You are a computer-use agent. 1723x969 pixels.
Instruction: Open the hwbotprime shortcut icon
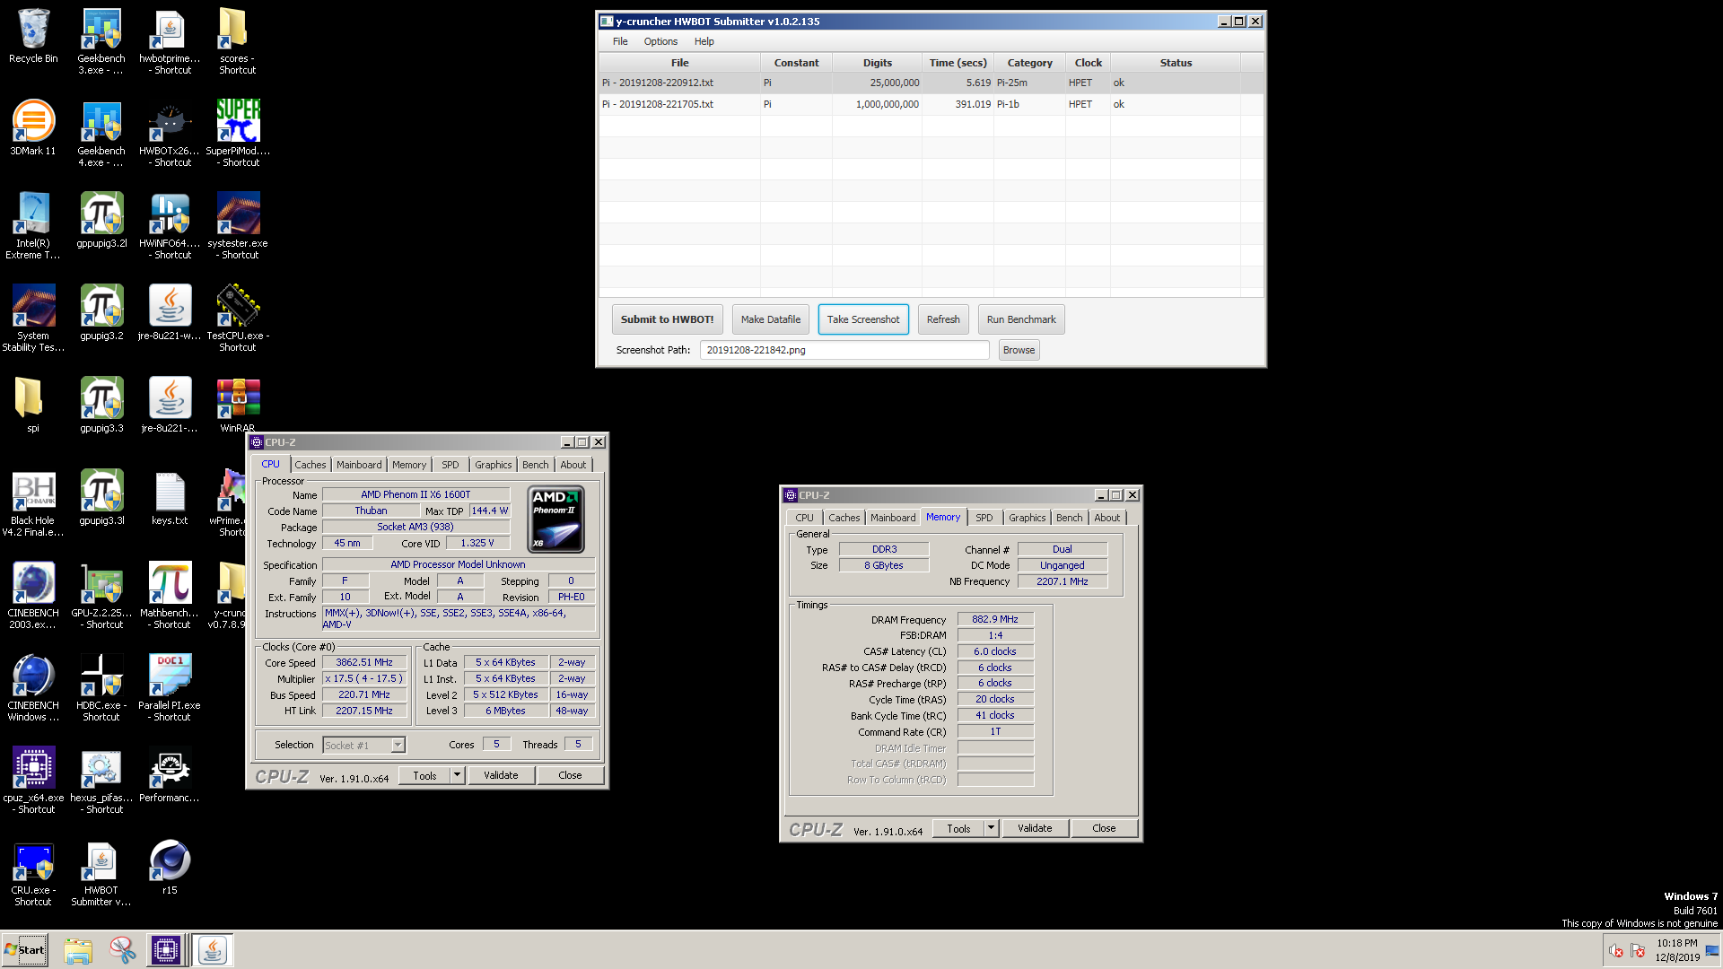click(170, 41)
